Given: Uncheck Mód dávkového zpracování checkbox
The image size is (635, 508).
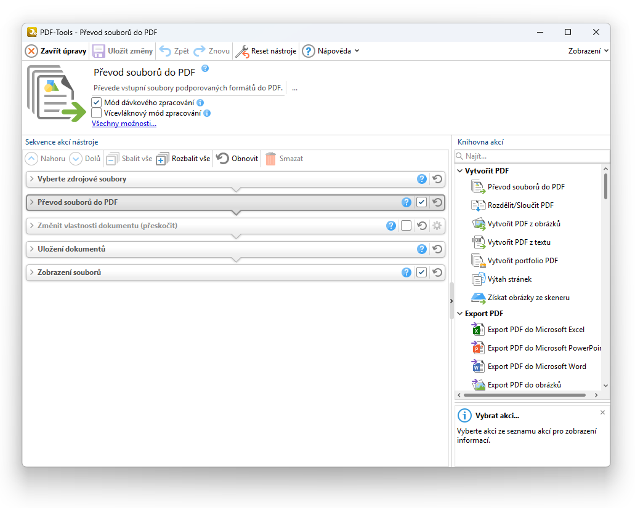Looking at the screenshot, I should point(96,102).
